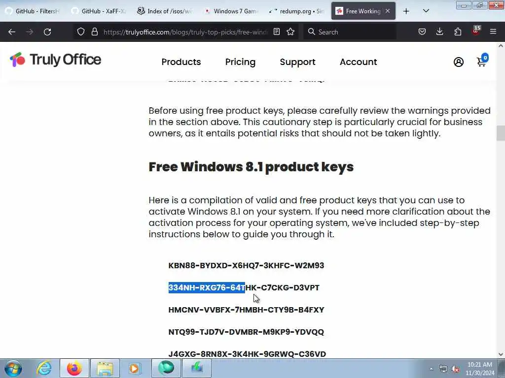Switch to the redump.org tab
Screen dimensions: 505x378
[296, 11]
